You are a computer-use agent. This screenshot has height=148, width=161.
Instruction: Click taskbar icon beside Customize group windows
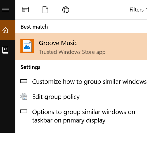pos(24,81)
